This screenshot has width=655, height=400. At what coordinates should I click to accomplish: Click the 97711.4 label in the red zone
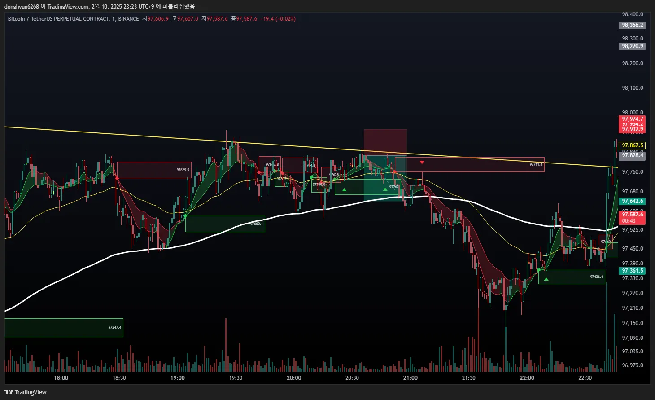pyautogui.click(x=536, y=164)
